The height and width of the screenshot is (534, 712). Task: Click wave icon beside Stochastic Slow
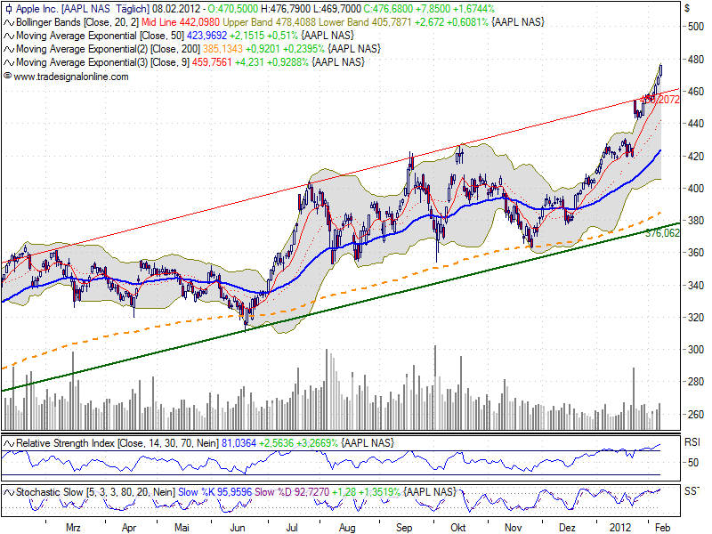click(9, 493)
